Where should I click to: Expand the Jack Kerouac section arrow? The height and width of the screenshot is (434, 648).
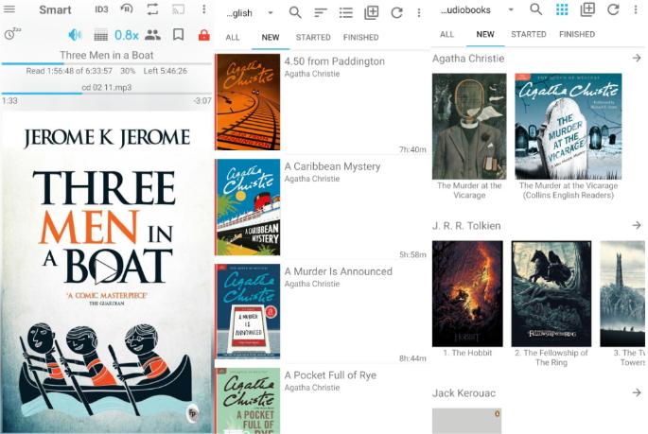pos(637,392)
